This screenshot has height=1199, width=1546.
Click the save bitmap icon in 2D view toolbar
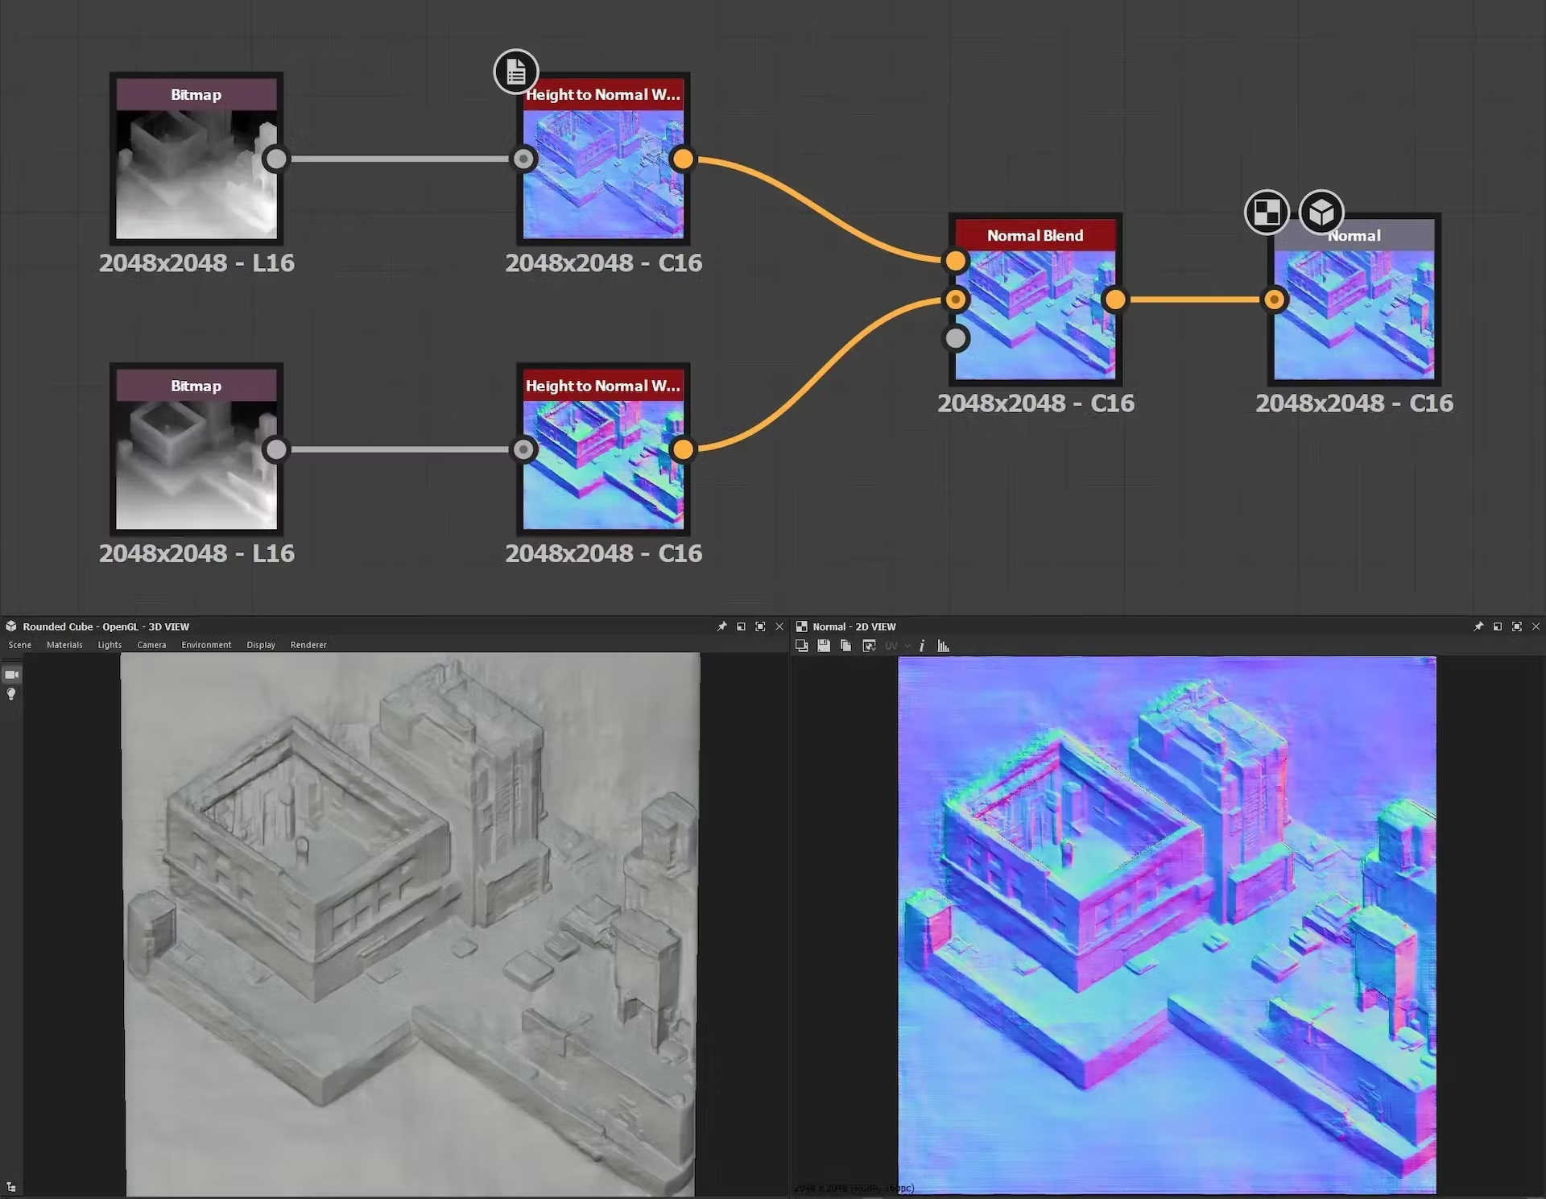pyautogui.click(x=824, y=646)
